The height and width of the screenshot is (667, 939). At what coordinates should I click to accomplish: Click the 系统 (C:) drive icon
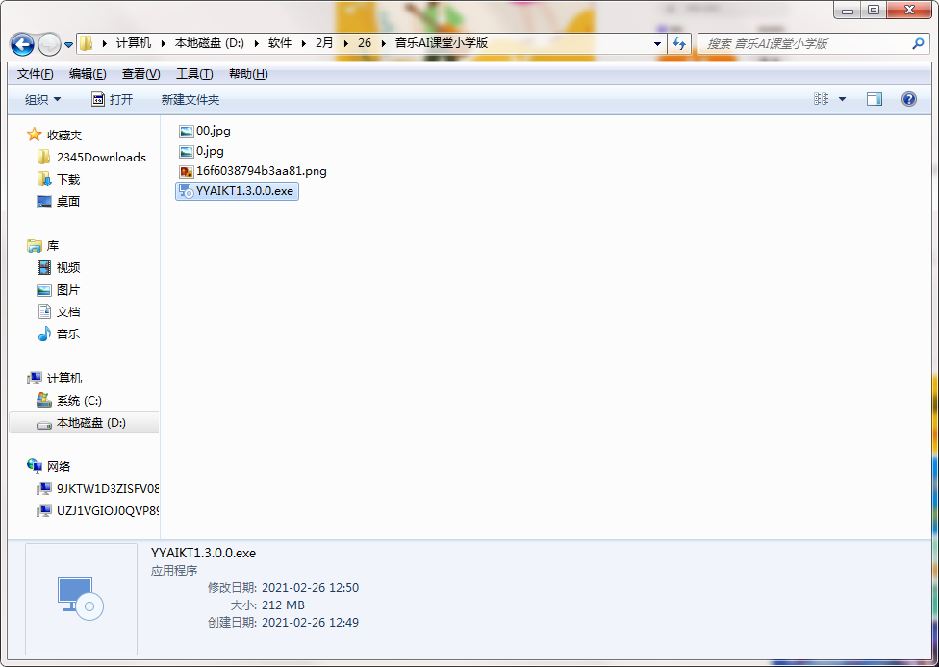pyautogui.click(x=44, y=400)
